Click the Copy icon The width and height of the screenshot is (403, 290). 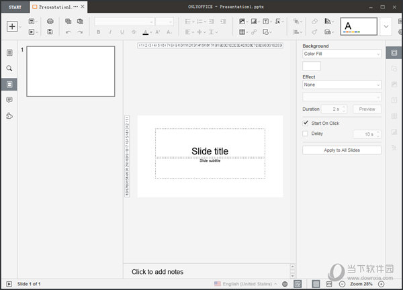point(68,21)
